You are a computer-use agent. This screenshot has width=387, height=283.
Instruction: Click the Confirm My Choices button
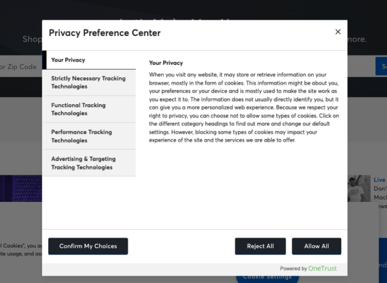[x=88, y=246]
